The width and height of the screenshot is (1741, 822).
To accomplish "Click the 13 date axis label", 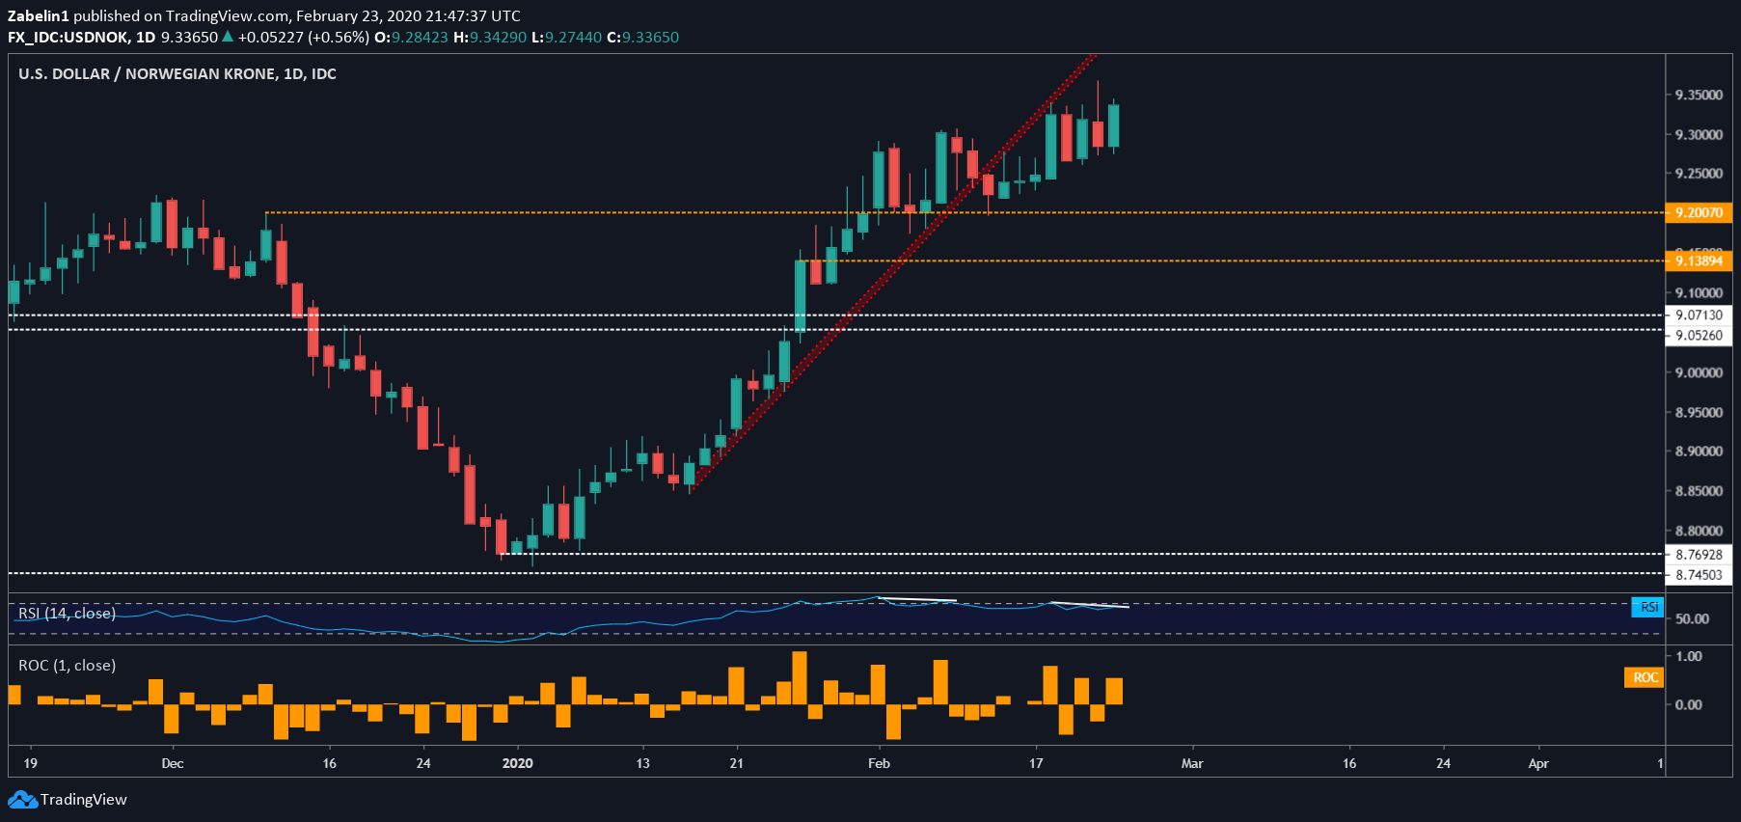I will [x=643, y=763].
